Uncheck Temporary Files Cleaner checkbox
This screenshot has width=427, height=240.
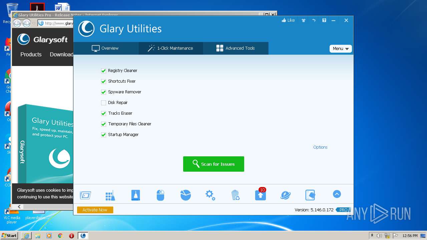pyautogui.click(x=103, y=124)
